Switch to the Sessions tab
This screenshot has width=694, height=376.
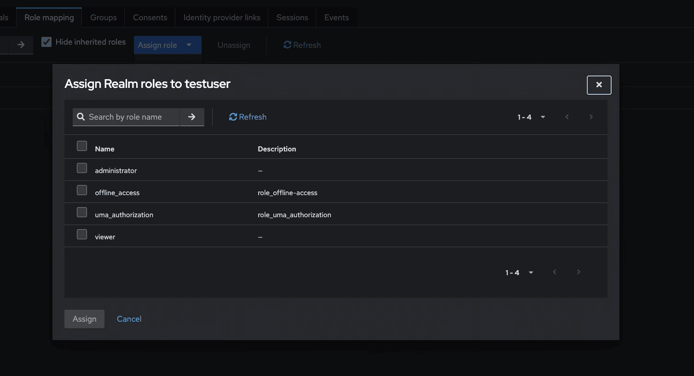pos(292,17)
